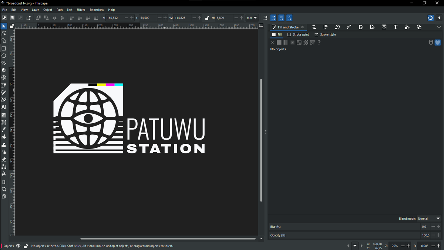
Task: Open the Filters menu
Action: (x=81, y=10)
